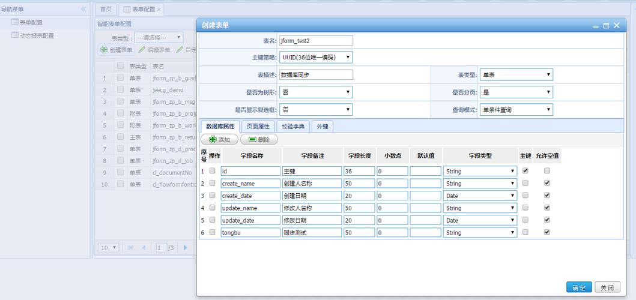Click the 动态报表配置 sidebar icon
This screenshot has width=636, height=300.
[14, 35]
